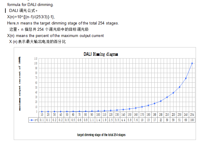The width and height of the screenshot is (213, 148).
Task: Click the curve data point at stage 254
Action: click(192, 63)
